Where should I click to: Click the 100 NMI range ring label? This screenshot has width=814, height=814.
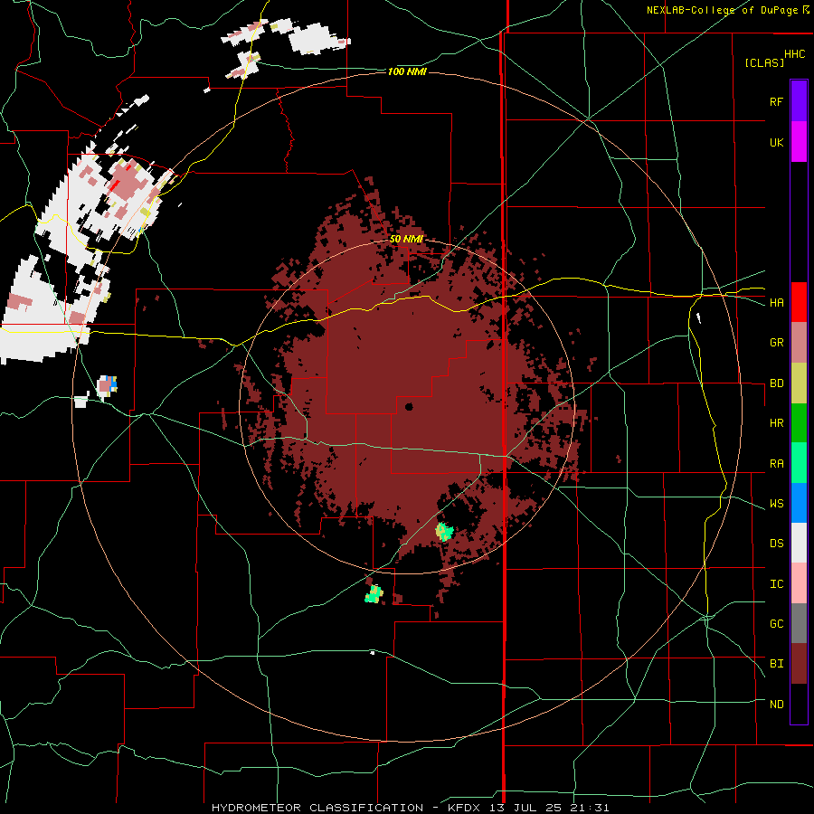coord(407,71)
